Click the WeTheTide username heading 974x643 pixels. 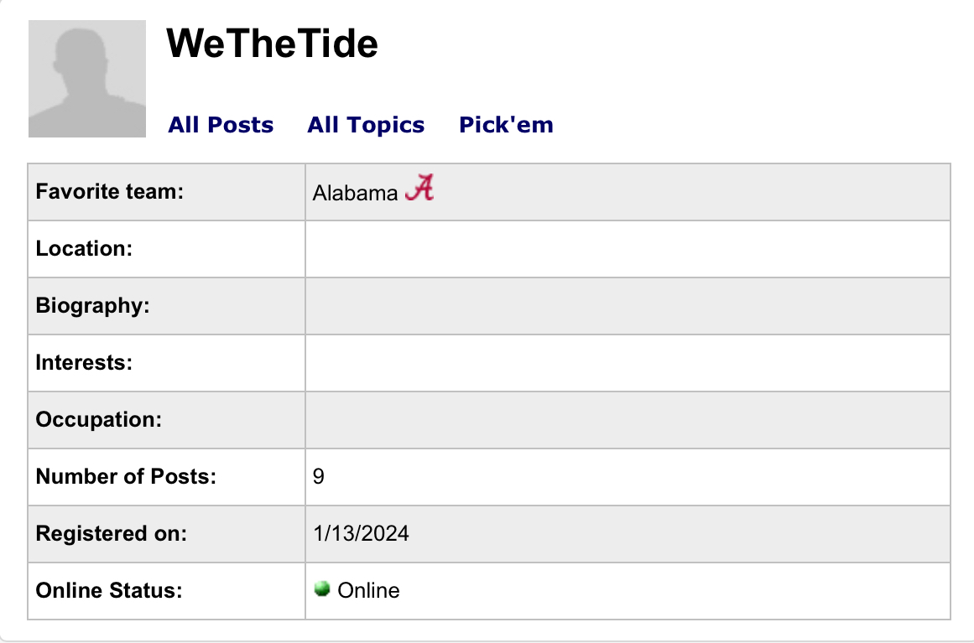[273, 44]
